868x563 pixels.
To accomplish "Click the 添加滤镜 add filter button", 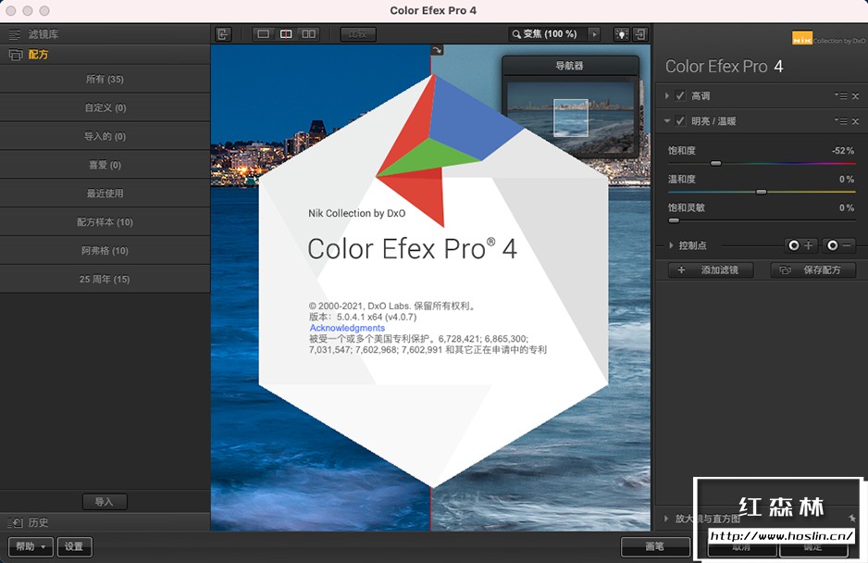I will tap(712, 269).
